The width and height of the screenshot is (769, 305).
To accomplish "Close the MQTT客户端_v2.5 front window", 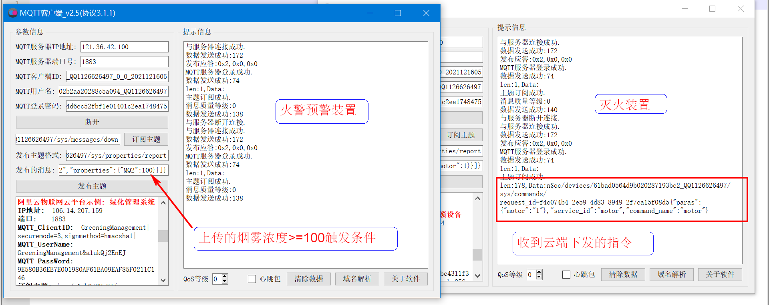I will tap(426, 13).
